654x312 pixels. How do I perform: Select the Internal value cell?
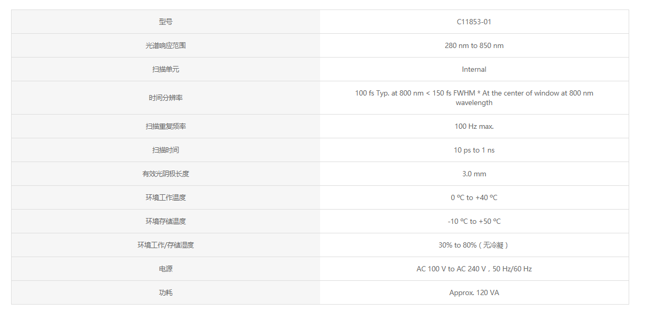coord(474,69)
